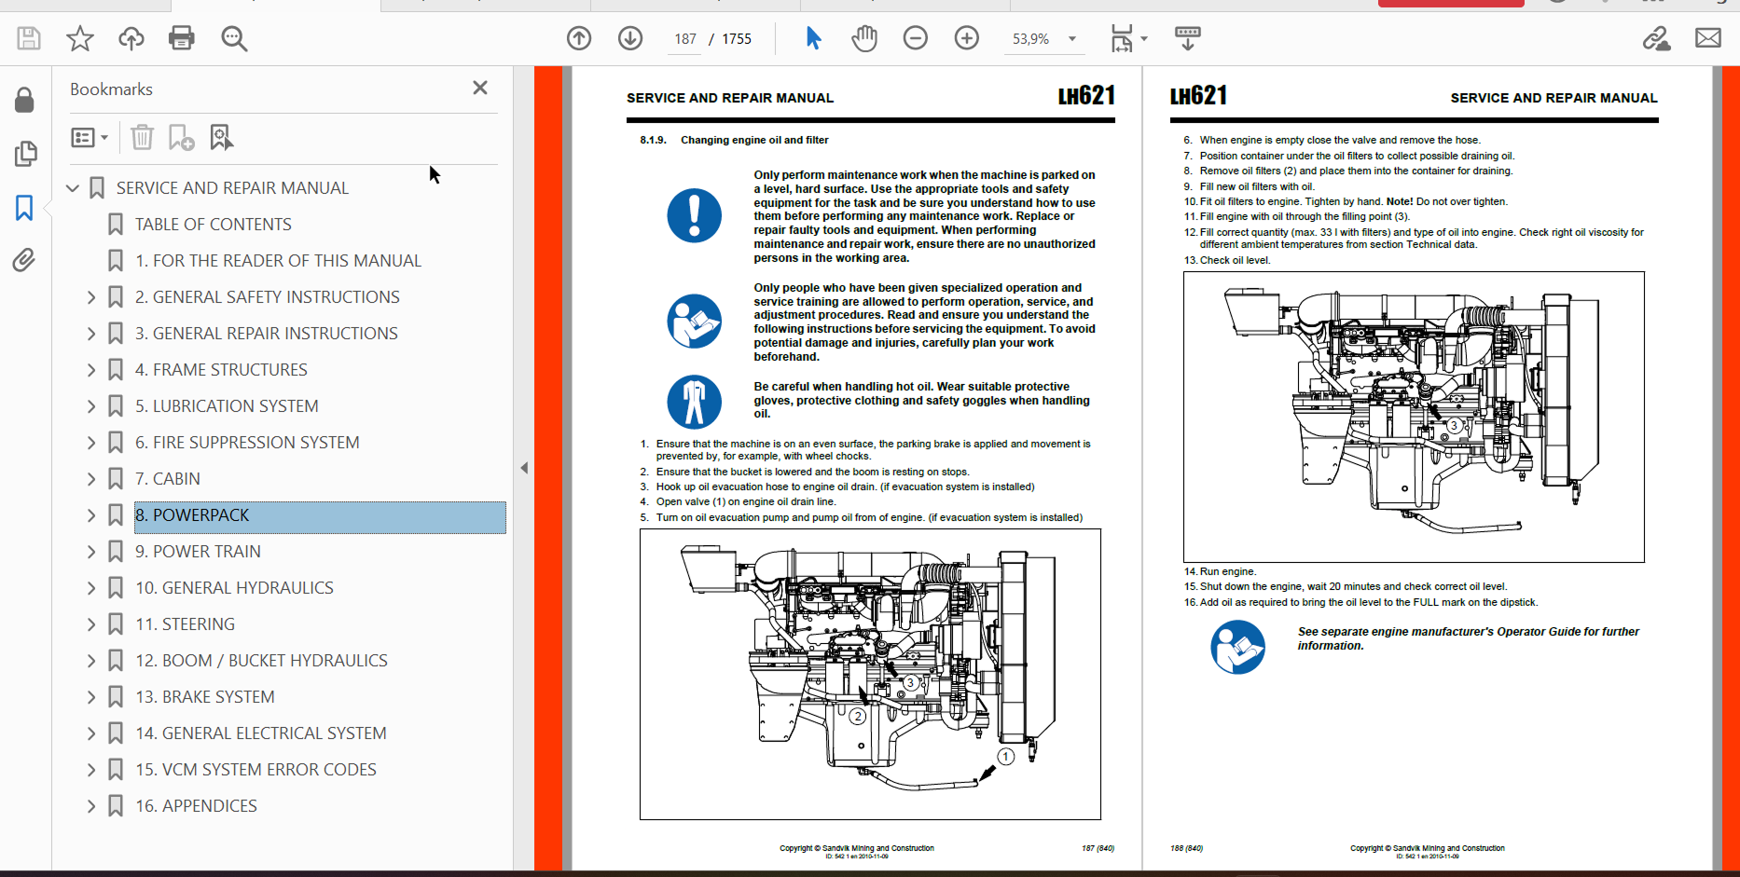This screenshot has width=1740, height=877.
Task: Toggle the Bookmarks sidebar panel icon
Action: 24,207
